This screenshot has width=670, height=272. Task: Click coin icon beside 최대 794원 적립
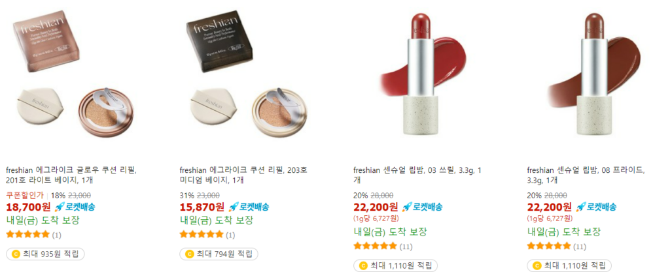[189, 254]
